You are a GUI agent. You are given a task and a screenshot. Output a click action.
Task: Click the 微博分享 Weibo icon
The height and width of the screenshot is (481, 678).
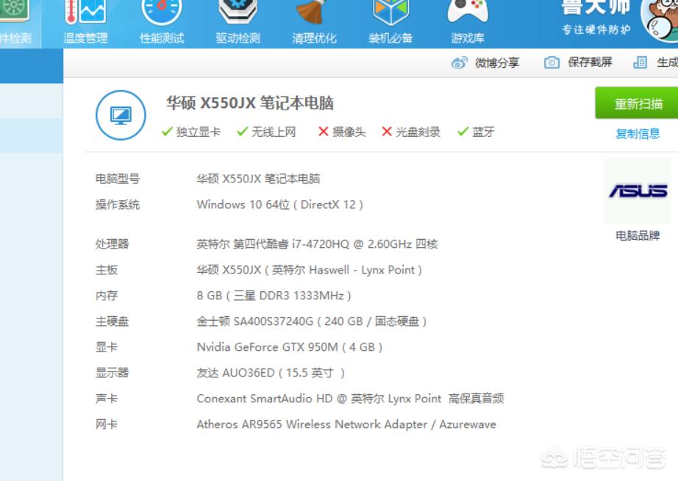coord(459,63)
